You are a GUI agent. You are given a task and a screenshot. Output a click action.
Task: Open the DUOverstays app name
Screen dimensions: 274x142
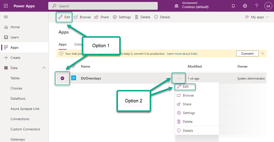[x=91, y=78]
